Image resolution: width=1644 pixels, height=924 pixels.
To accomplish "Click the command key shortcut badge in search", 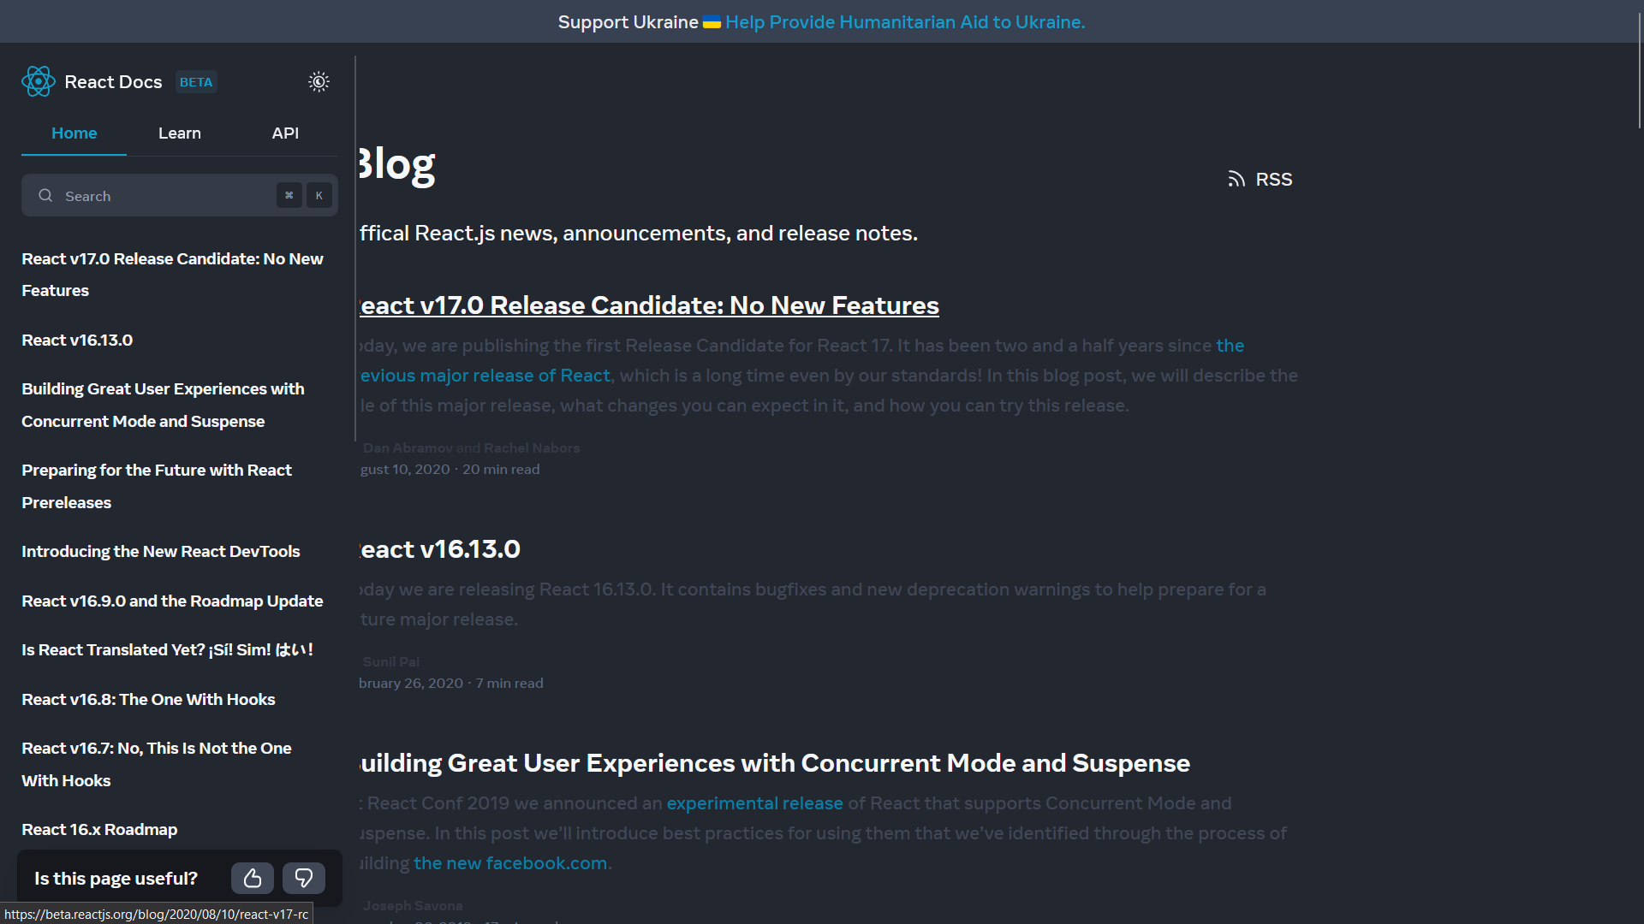I will pos(289,195).
